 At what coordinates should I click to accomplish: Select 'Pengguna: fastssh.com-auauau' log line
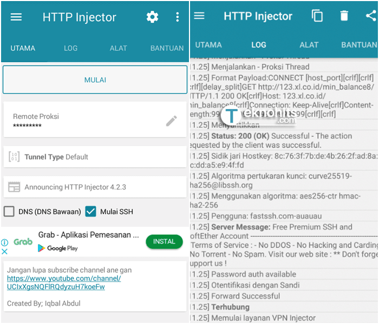click(284, 216)
